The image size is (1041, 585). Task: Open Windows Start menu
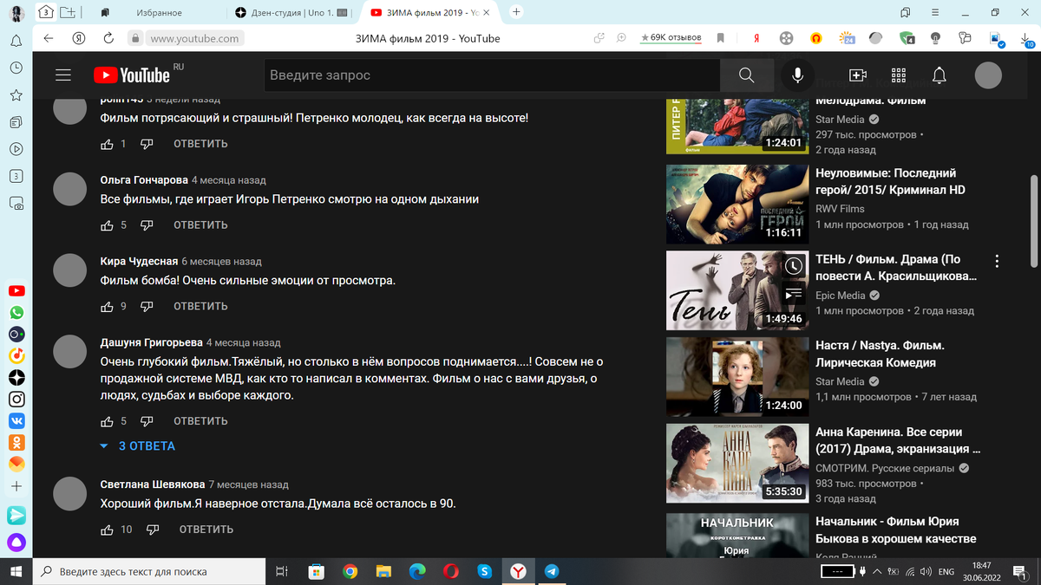coord(16,571)
